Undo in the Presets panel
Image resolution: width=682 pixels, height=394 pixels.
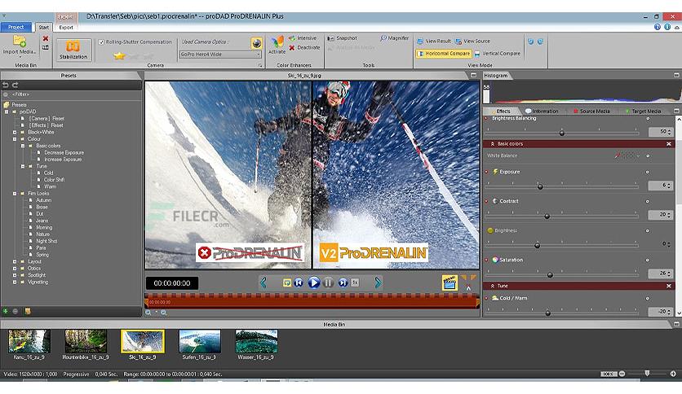click(6, 85)
